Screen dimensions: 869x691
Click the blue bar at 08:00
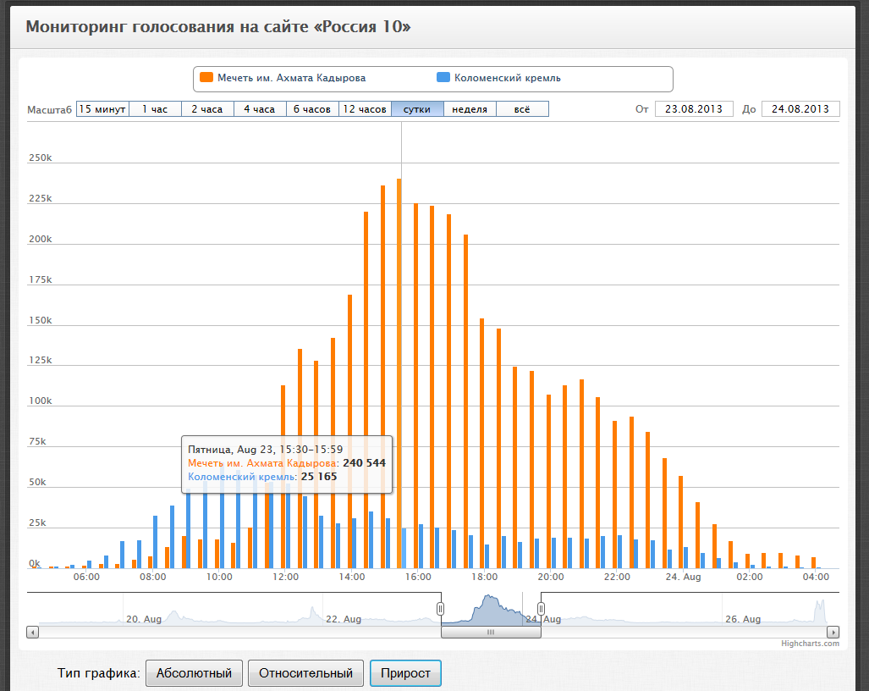tap(155, 542)
